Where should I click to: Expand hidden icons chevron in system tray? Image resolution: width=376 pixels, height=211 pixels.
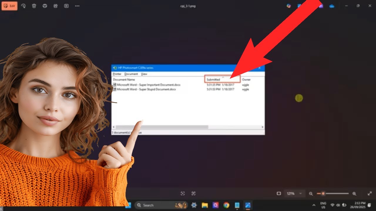tap(314, 205)
